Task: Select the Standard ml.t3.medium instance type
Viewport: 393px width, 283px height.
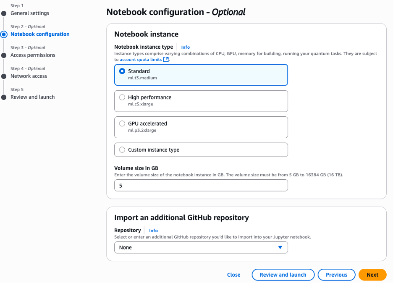Action: point(122,71)
